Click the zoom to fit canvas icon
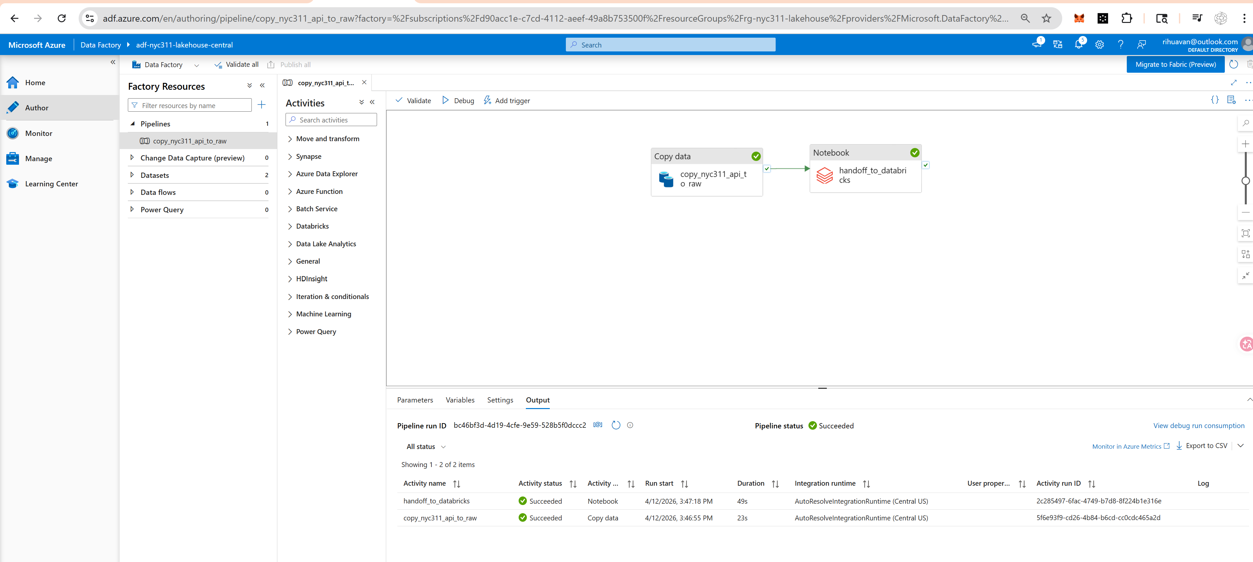1253x562 pixels. pos(1245,233)
